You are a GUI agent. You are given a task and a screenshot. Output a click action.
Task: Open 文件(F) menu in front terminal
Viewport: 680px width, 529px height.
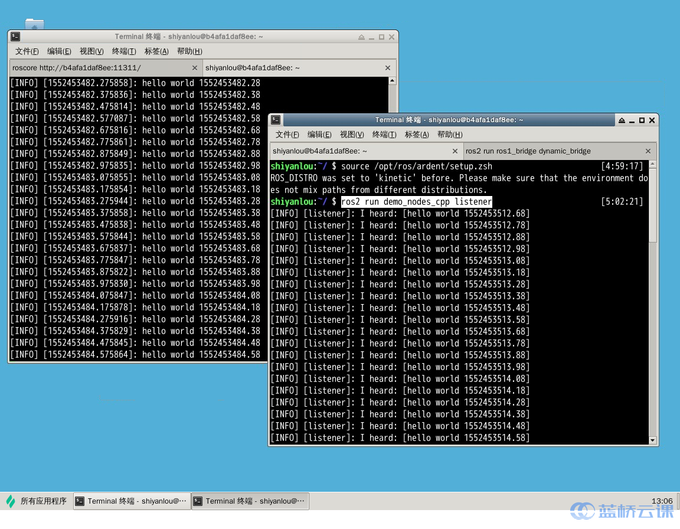pyautogui.click(x=287, y=135)
